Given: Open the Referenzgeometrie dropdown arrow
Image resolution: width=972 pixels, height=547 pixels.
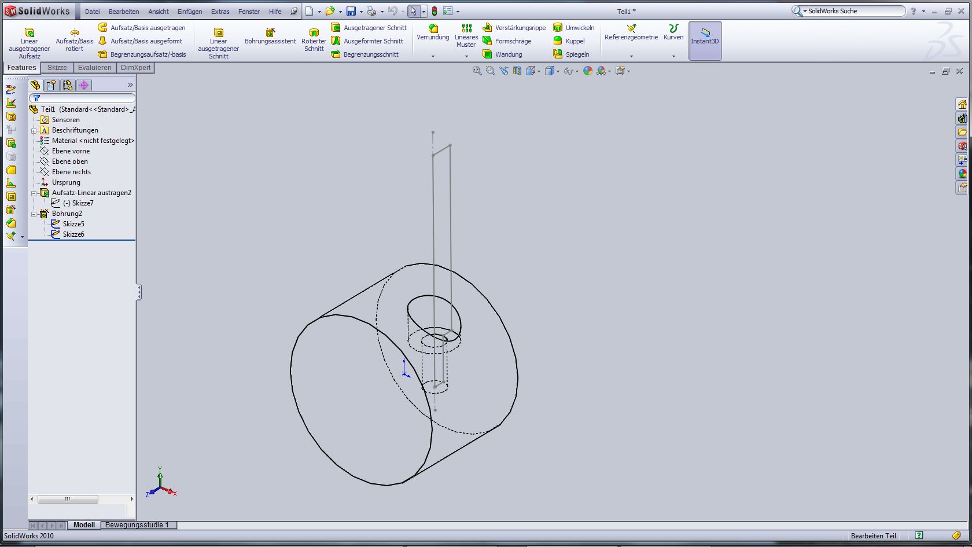Looking at the screenshot, I should [x=631, y=56].
